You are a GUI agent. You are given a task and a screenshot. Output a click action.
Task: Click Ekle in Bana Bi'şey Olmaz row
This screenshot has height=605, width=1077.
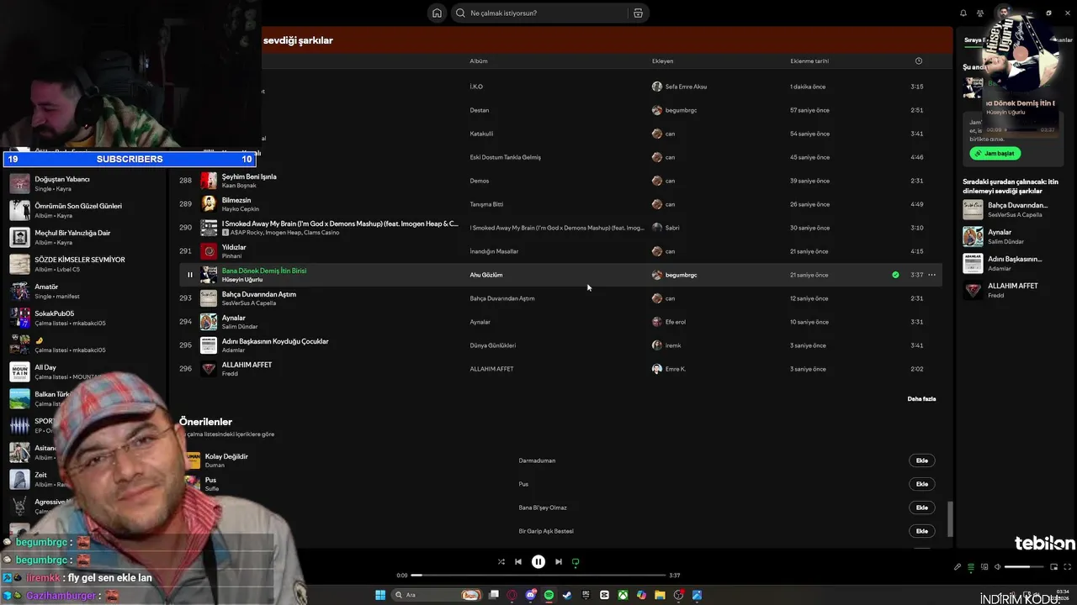click(922, 508)
